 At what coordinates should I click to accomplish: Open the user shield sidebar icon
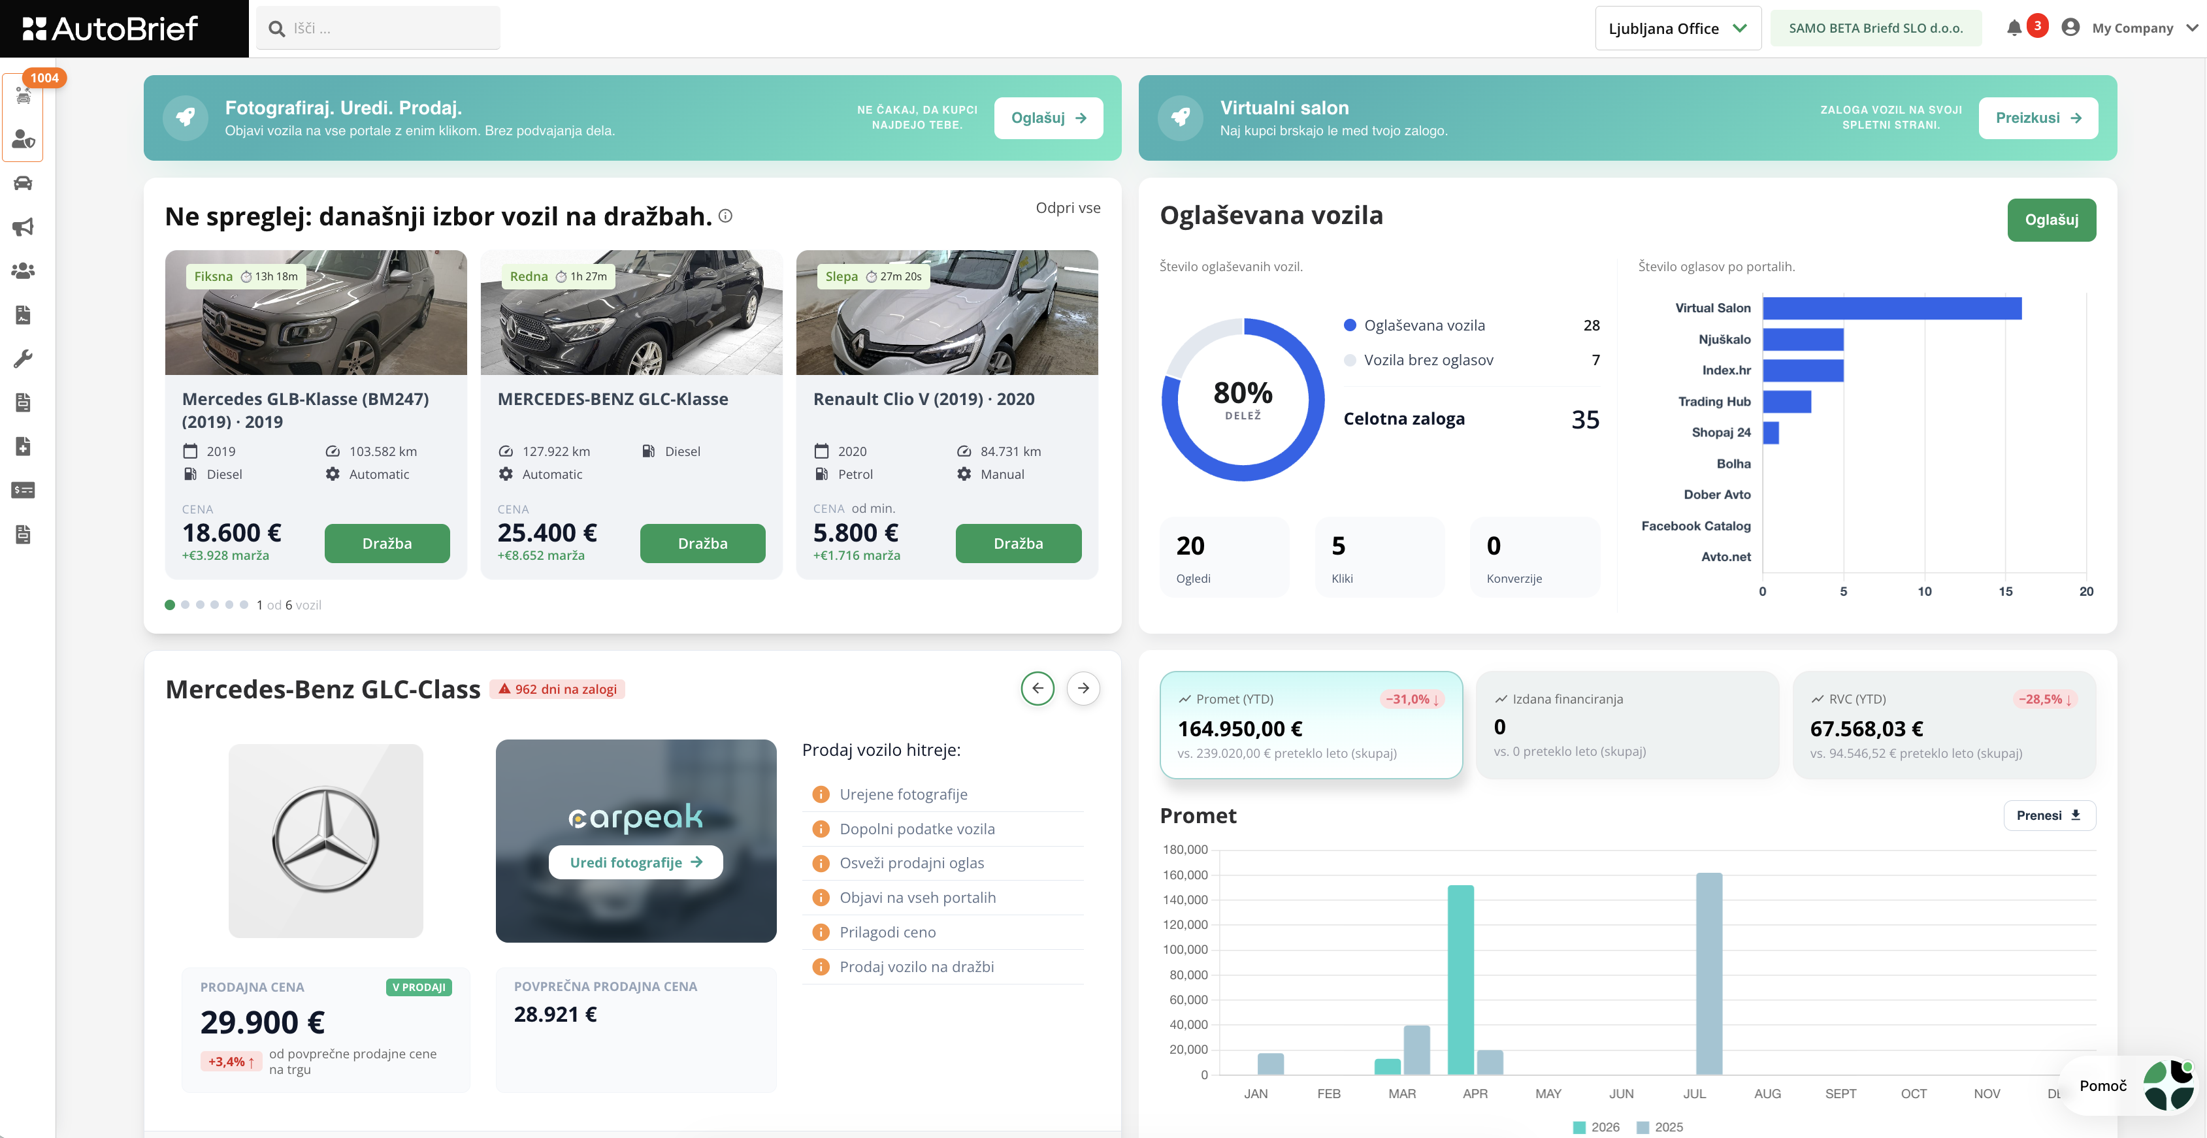[x=23, y=139]
